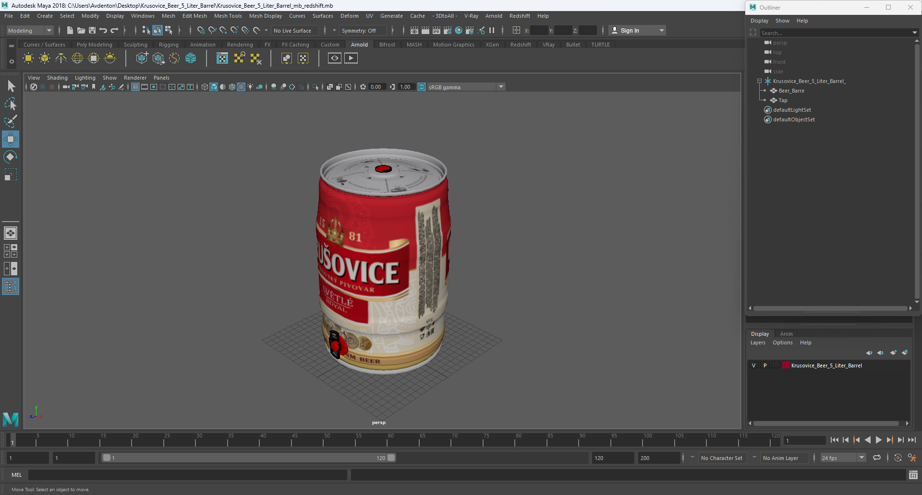The height and width of the screenshot is (495, 922).
Task: Create Arnold area light icon
Action: (28, 59)
